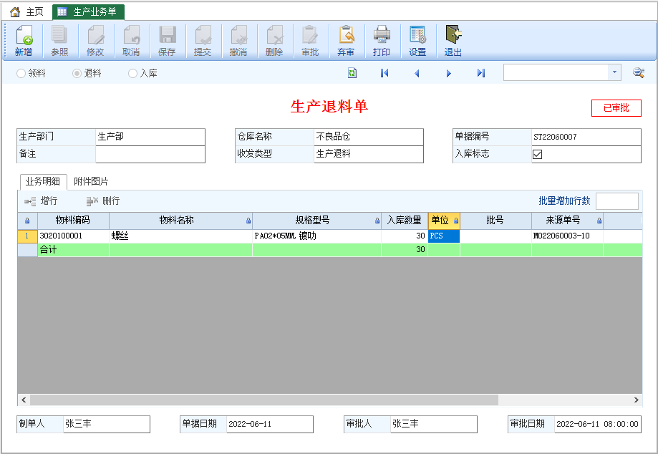The height and width of the screenshot is (454, 658).
Task: Click the search magnifier icon
Action: pyautogui.click(x=639, y=72)
